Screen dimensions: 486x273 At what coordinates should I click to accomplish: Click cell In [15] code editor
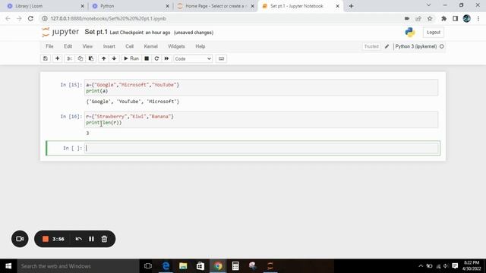pos(261,88)
